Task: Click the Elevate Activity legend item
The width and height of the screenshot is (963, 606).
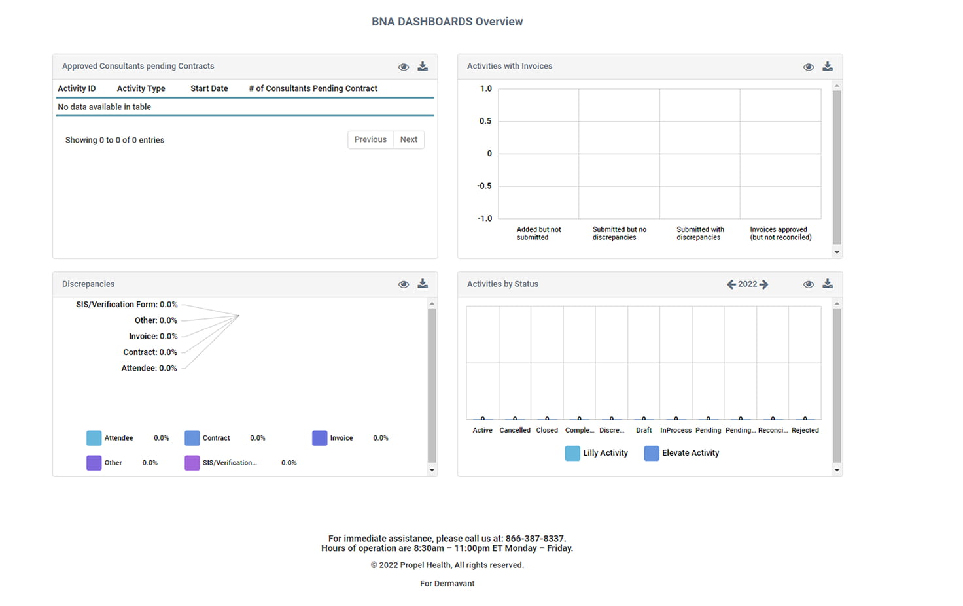Action: [x=682, y=453]
